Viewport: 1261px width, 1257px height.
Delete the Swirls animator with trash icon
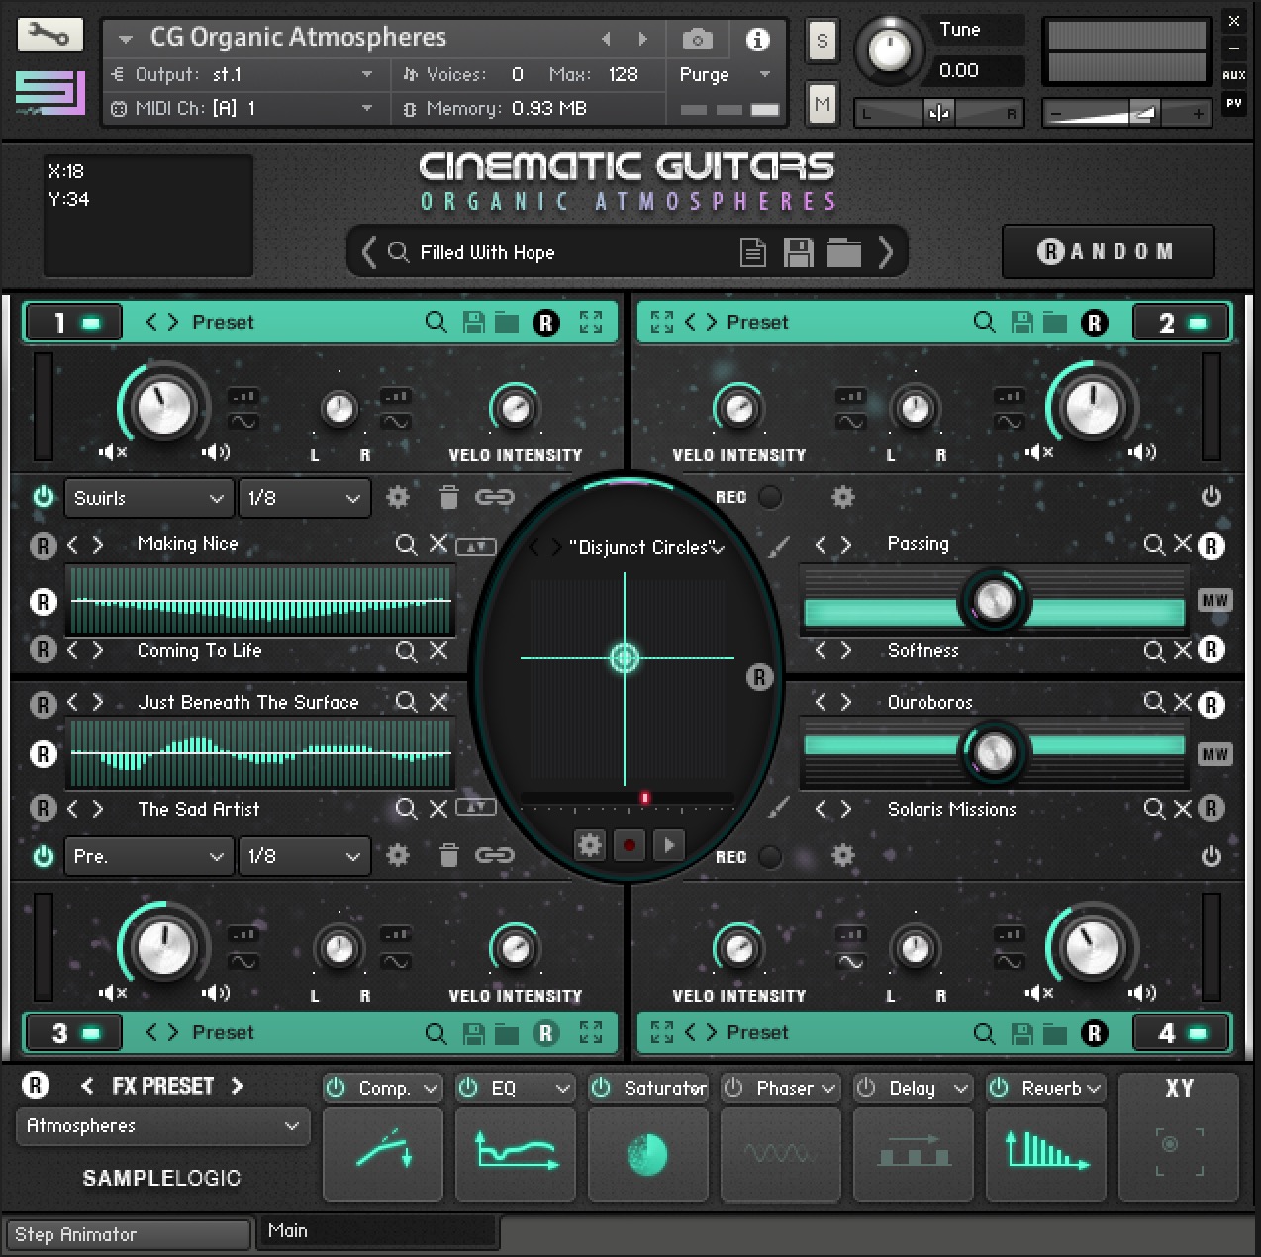[449, 497]
